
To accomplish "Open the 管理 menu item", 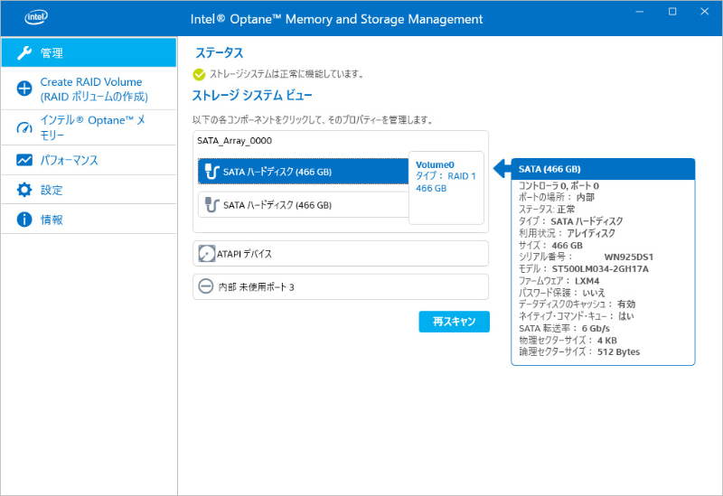I will pos(89,52).
